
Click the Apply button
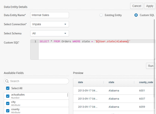coord(149,6)
